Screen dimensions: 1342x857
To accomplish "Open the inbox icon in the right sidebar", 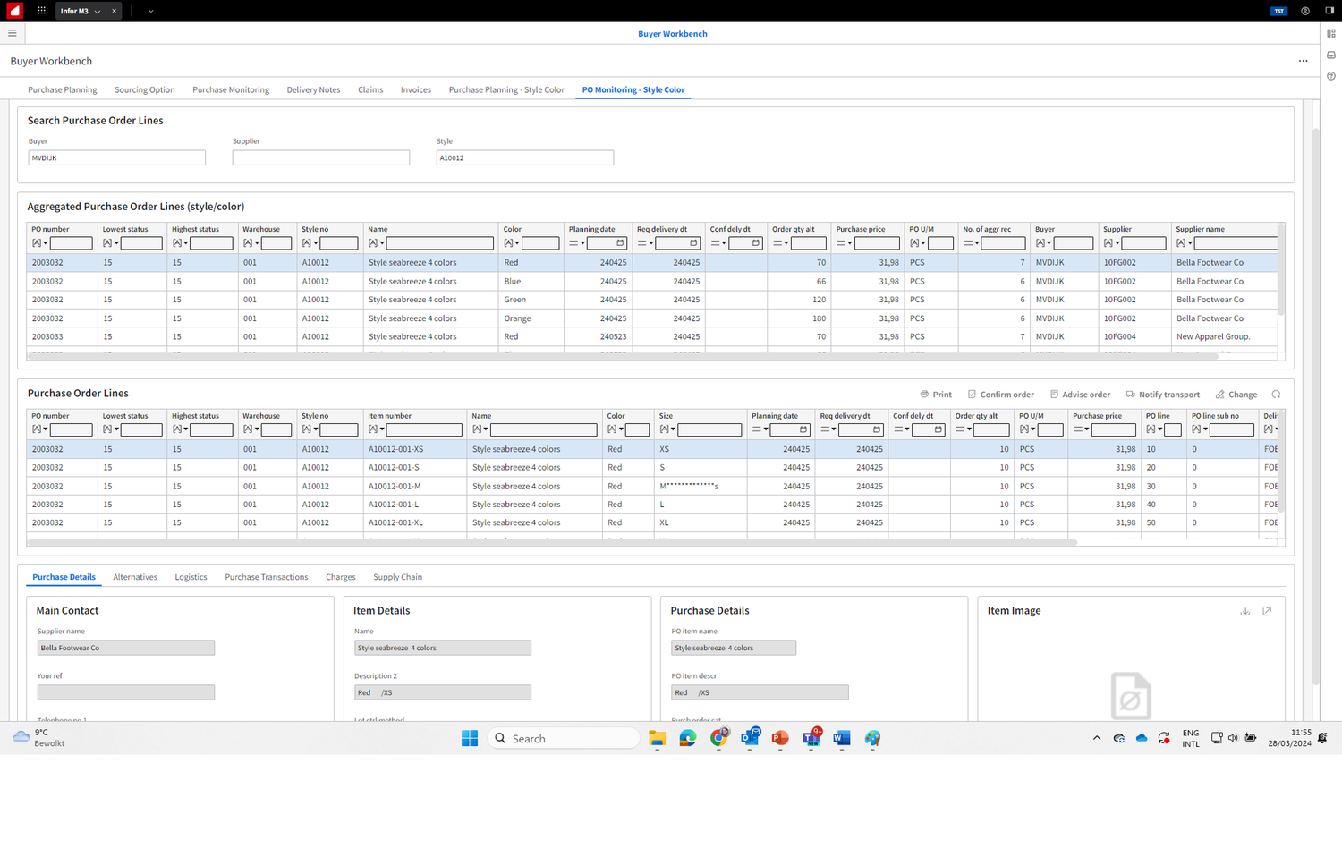I will pyautogui.click(x=1330, y=55).
